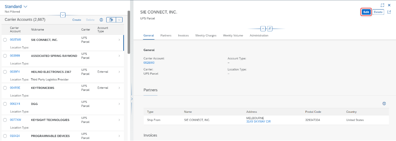The width and height of the screenshot is (396, 141).
Task: Collapse the detail header using up arrow
Action: click(x=263, y=29)
